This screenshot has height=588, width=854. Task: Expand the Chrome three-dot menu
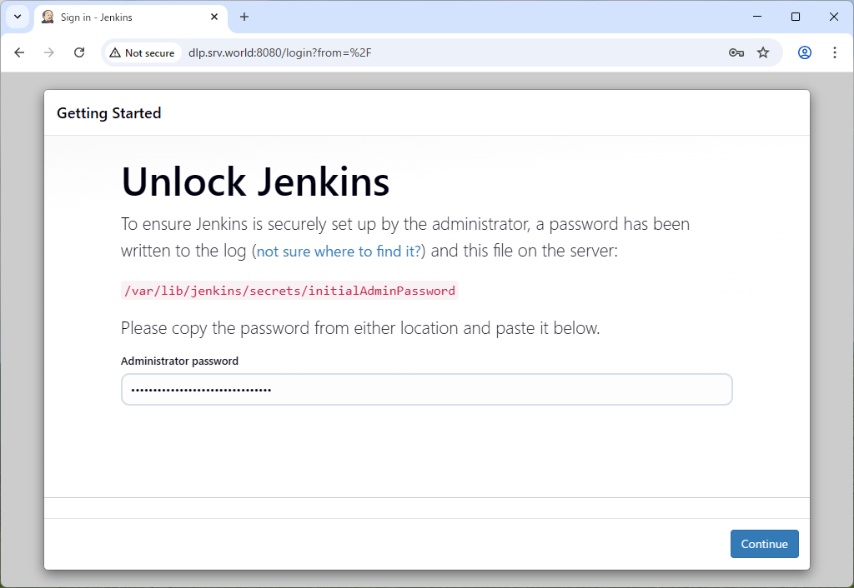click(x=835, y=52)
